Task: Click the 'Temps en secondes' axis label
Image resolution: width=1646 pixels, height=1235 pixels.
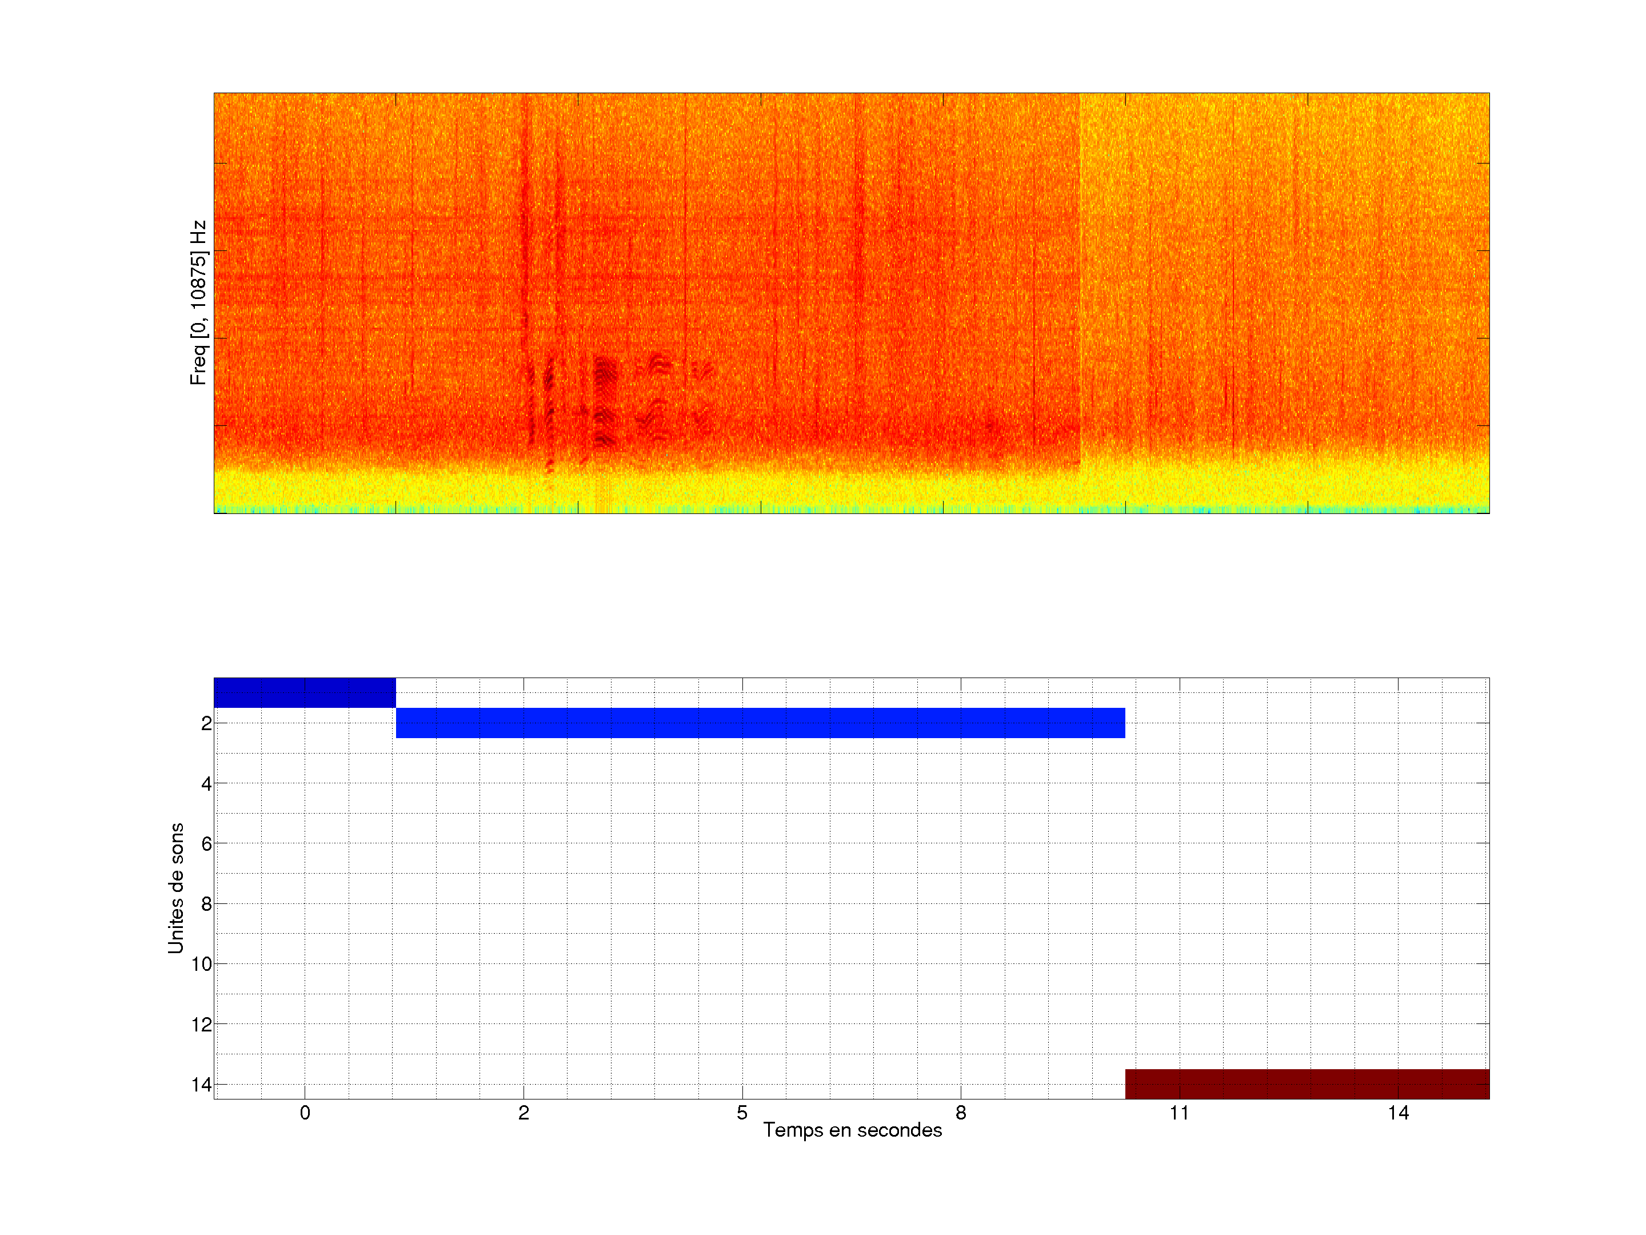Action: pos(852,1130)
